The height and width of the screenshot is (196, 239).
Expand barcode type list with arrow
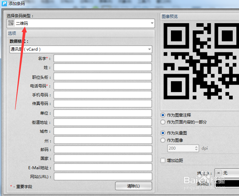152,23
